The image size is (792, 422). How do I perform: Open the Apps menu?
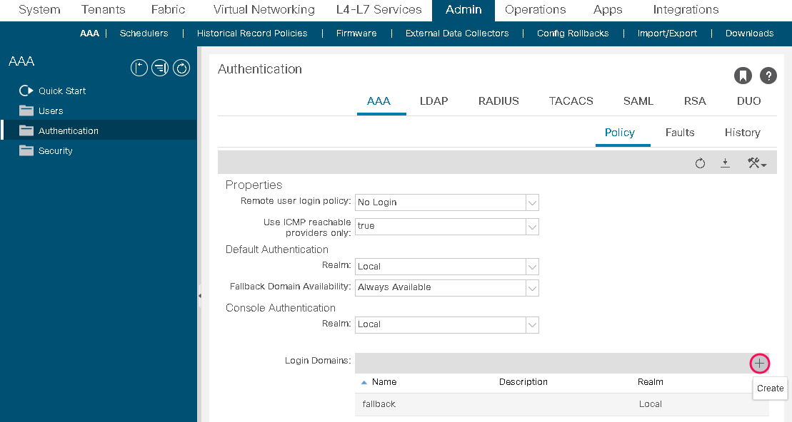608,9
